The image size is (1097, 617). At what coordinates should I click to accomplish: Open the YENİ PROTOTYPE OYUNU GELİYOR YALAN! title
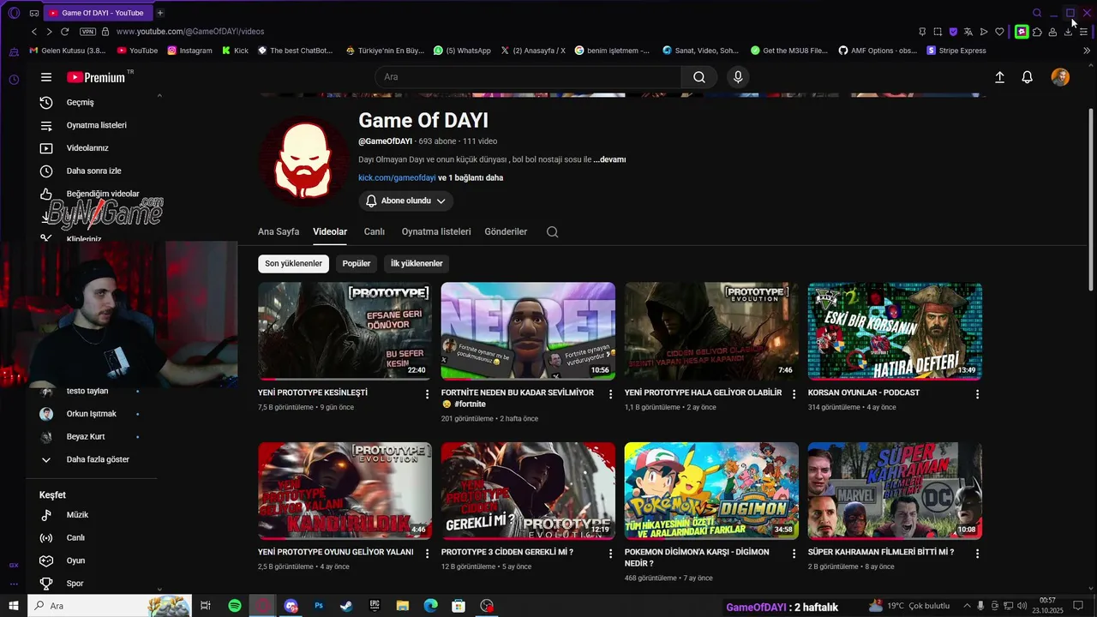(335, 552)
